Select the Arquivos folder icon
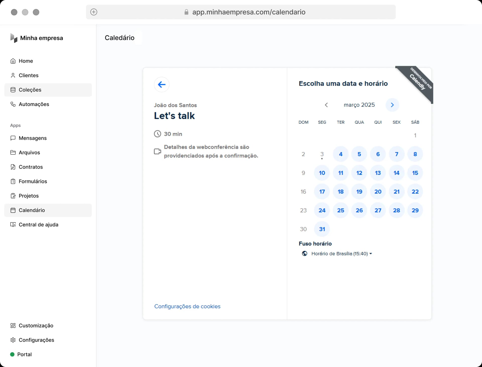The image size is (482, 367). (x=13, y=152)
